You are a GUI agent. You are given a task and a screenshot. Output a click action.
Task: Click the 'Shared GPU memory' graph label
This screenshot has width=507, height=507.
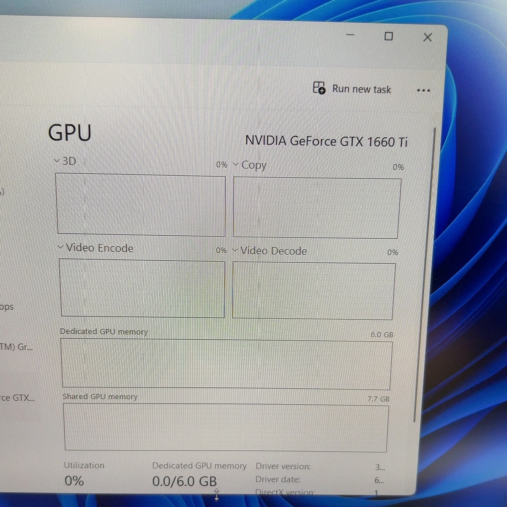point(100,396)
